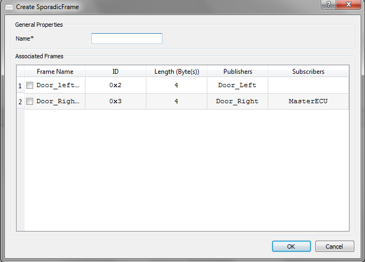The width and height of the screenshot is (365, 262).
Task: Select the 0x3 ID cell
Action: pos(115,101)
